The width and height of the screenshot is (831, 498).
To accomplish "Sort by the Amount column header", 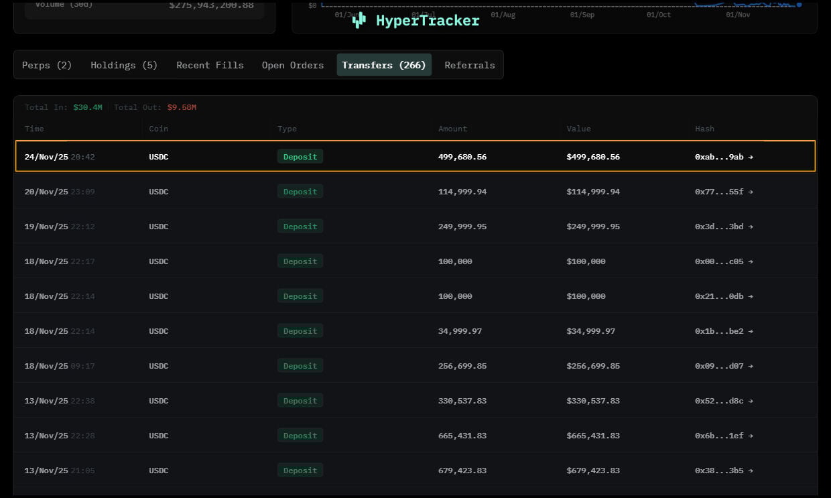I will (452, 128).
